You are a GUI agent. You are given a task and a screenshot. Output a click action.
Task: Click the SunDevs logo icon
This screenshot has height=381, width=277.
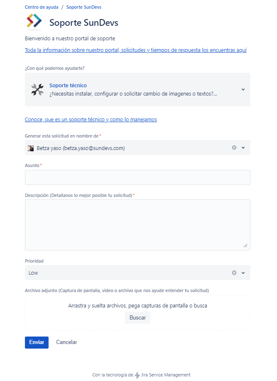(34, 22)
